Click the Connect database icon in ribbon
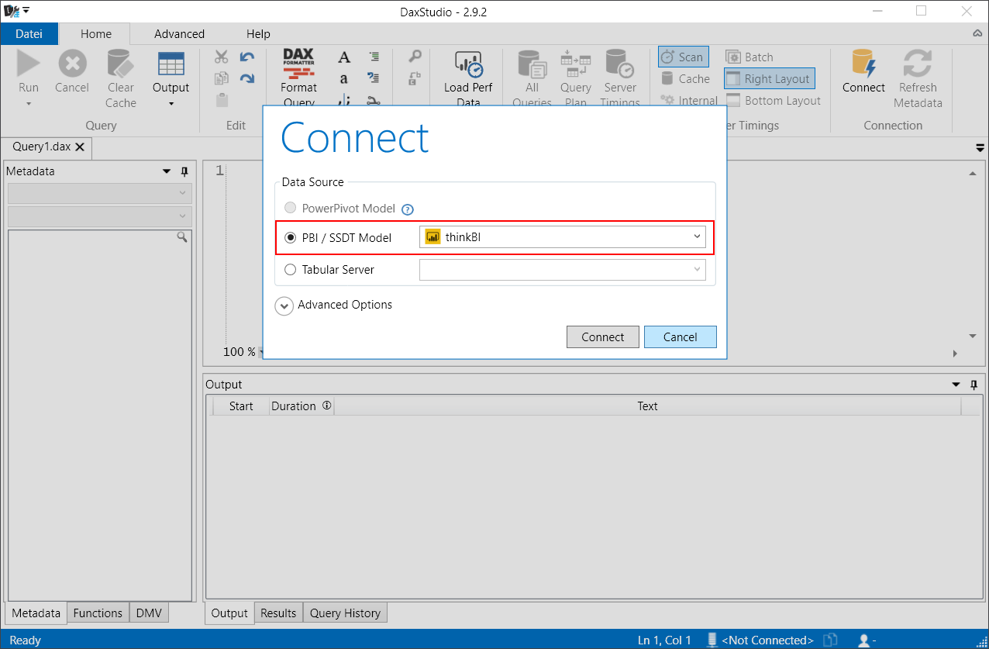 point(863,64)
